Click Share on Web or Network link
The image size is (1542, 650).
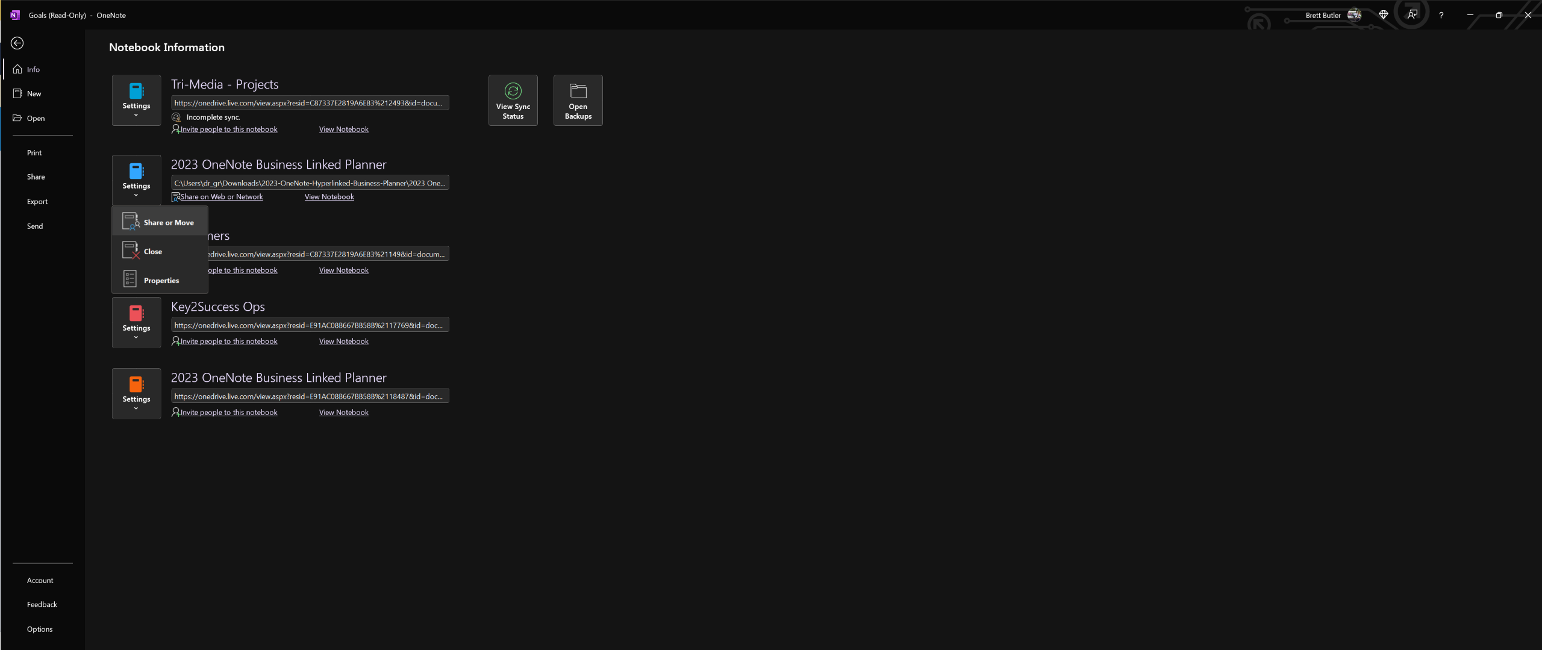222,197
